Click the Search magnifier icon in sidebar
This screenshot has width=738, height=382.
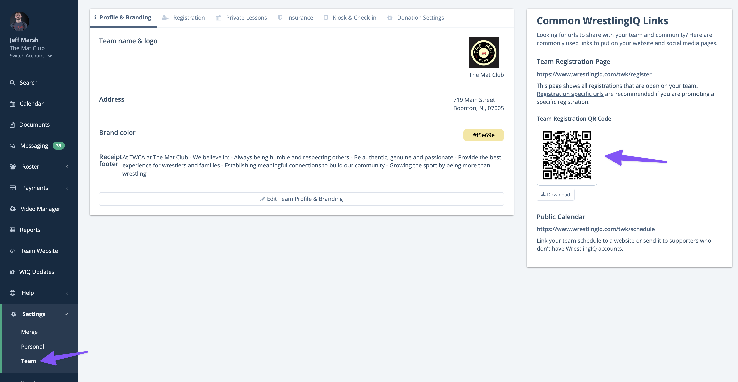(12, 83)
